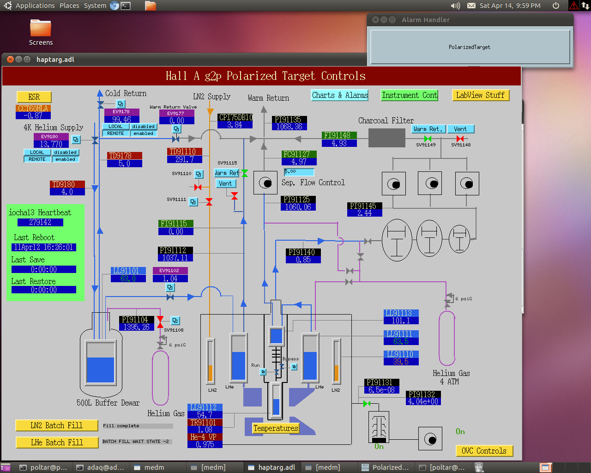Image resolution: width=591 pixels, height=473 pixels.
Task: Click OVC pump icon beside On label
Action: pyautogui.click(x=430, y=439)
